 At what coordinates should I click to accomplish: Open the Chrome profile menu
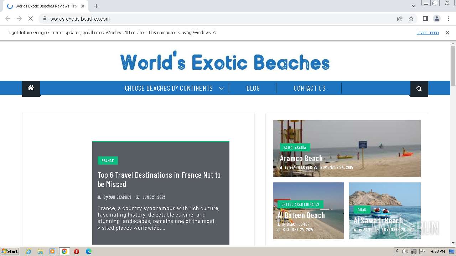click(x=436, y=19)
